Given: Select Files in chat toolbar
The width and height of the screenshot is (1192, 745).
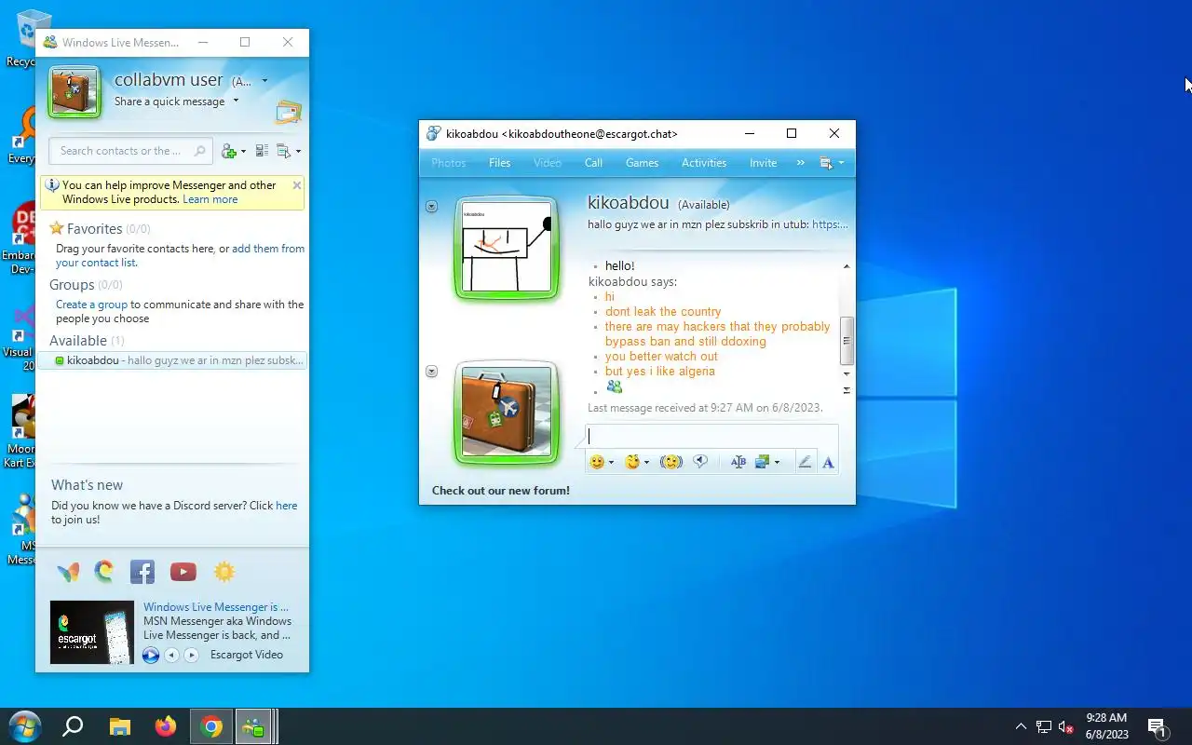Looking at the screenshot, I should coord(499,163).
